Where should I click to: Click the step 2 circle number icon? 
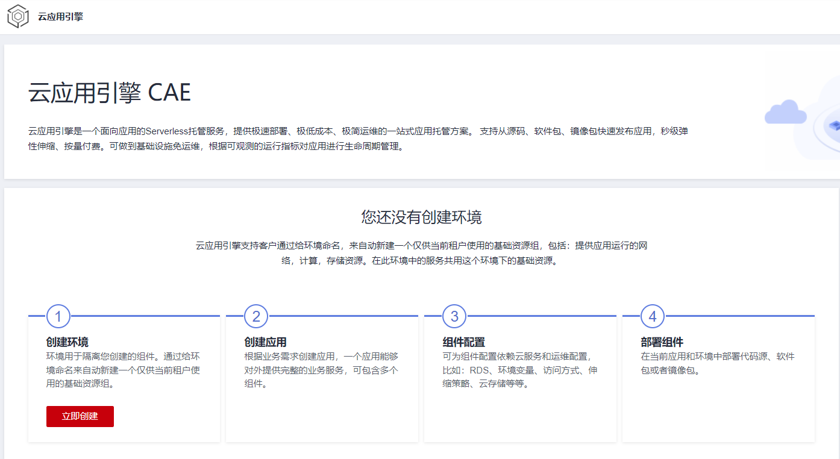point(256,316)
